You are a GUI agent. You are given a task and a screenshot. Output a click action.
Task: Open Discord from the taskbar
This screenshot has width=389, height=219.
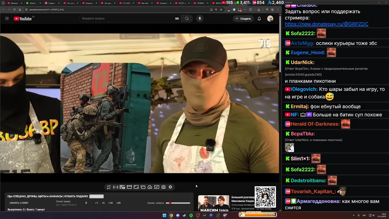click(x=178, y=215)
